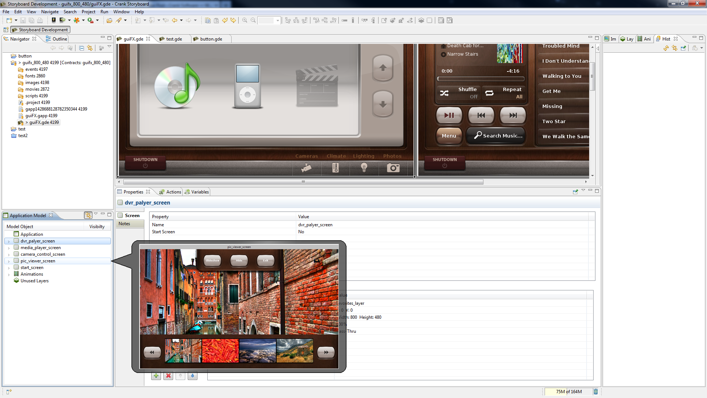Viewport: 707px width, 398px height.
Task: Click Link with Editor in the Navigator toolbar
Action: click(90, 48)
